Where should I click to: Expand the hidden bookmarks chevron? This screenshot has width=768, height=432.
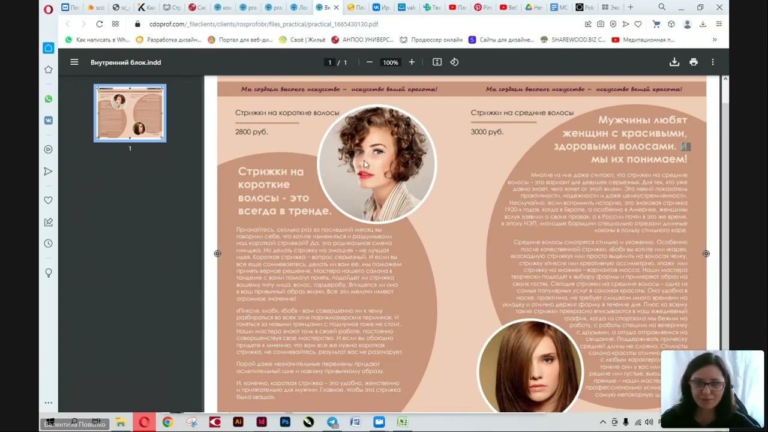coord(714,40)
